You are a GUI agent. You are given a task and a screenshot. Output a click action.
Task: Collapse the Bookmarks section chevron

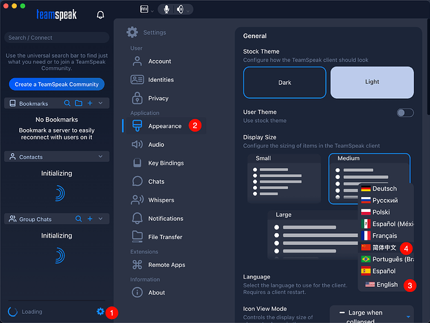click(100, 103)
